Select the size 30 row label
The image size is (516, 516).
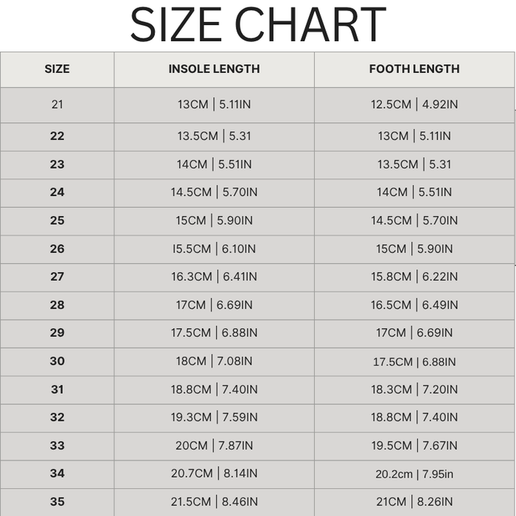pyautogui.click(x=57, y=361)
